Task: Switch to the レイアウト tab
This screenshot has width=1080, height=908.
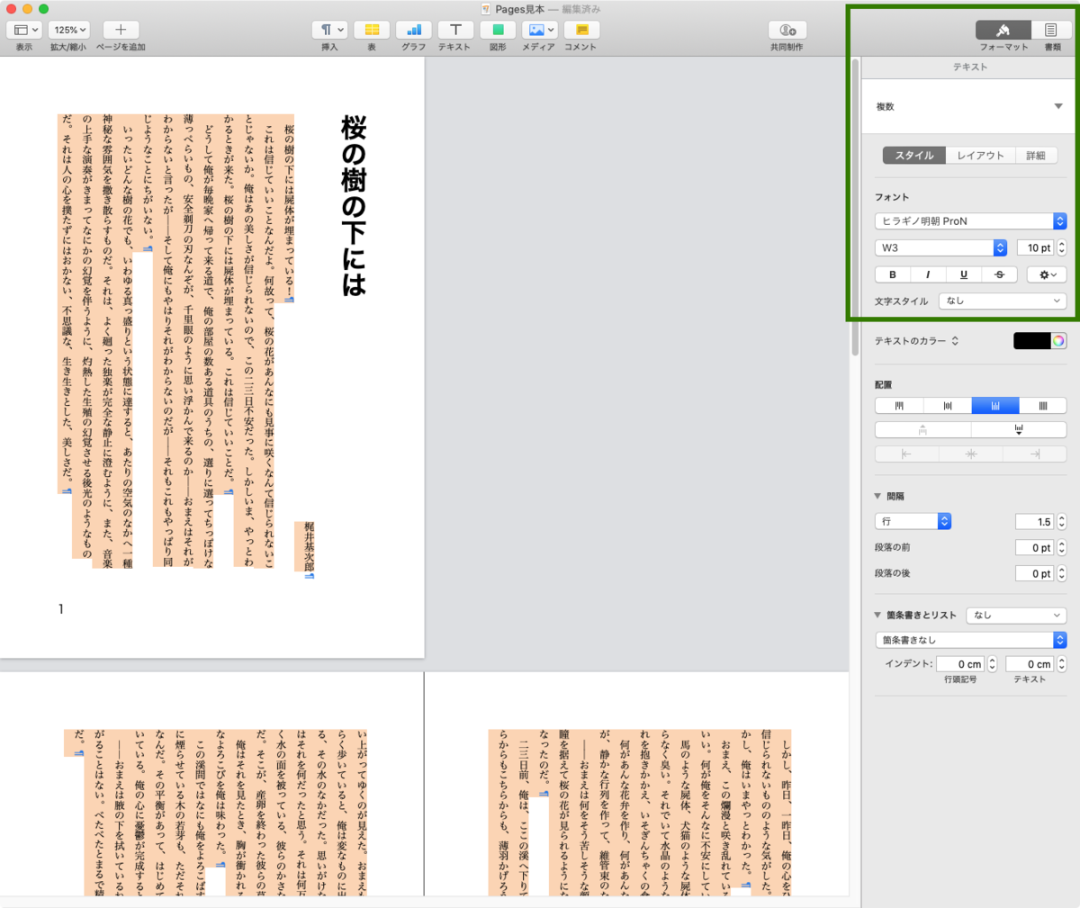Action: pos(980,156)
